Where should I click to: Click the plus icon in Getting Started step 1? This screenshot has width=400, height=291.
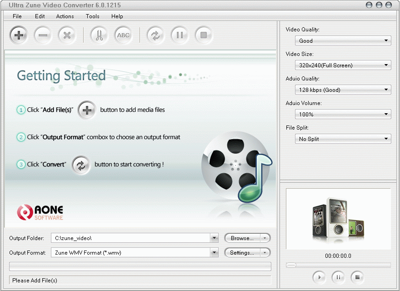coord(87,110)
